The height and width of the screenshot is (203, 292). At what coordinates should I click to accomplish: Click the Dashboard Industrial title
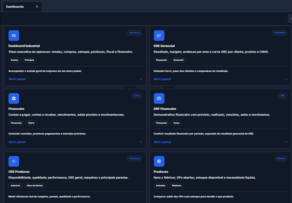coord(24,46)
